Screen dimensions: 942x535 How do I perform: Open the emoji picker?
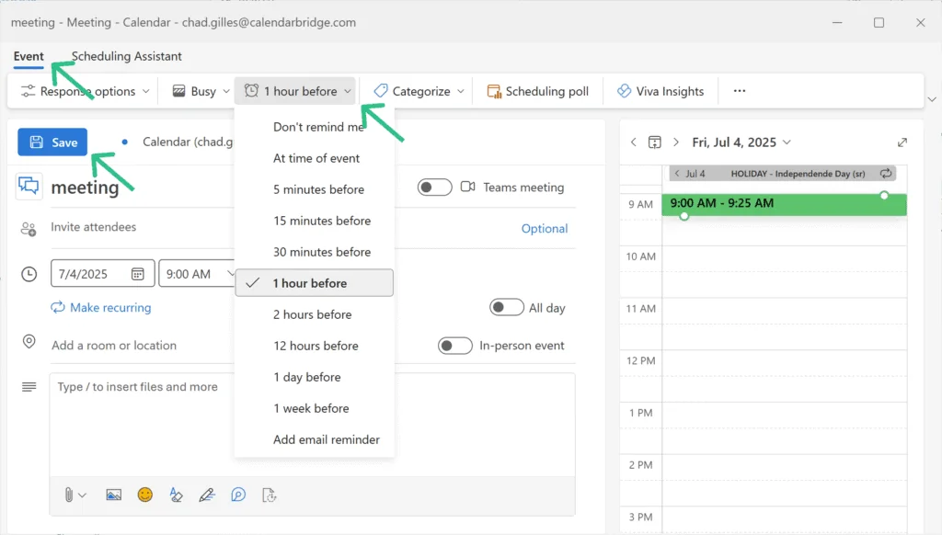[144, 495]
